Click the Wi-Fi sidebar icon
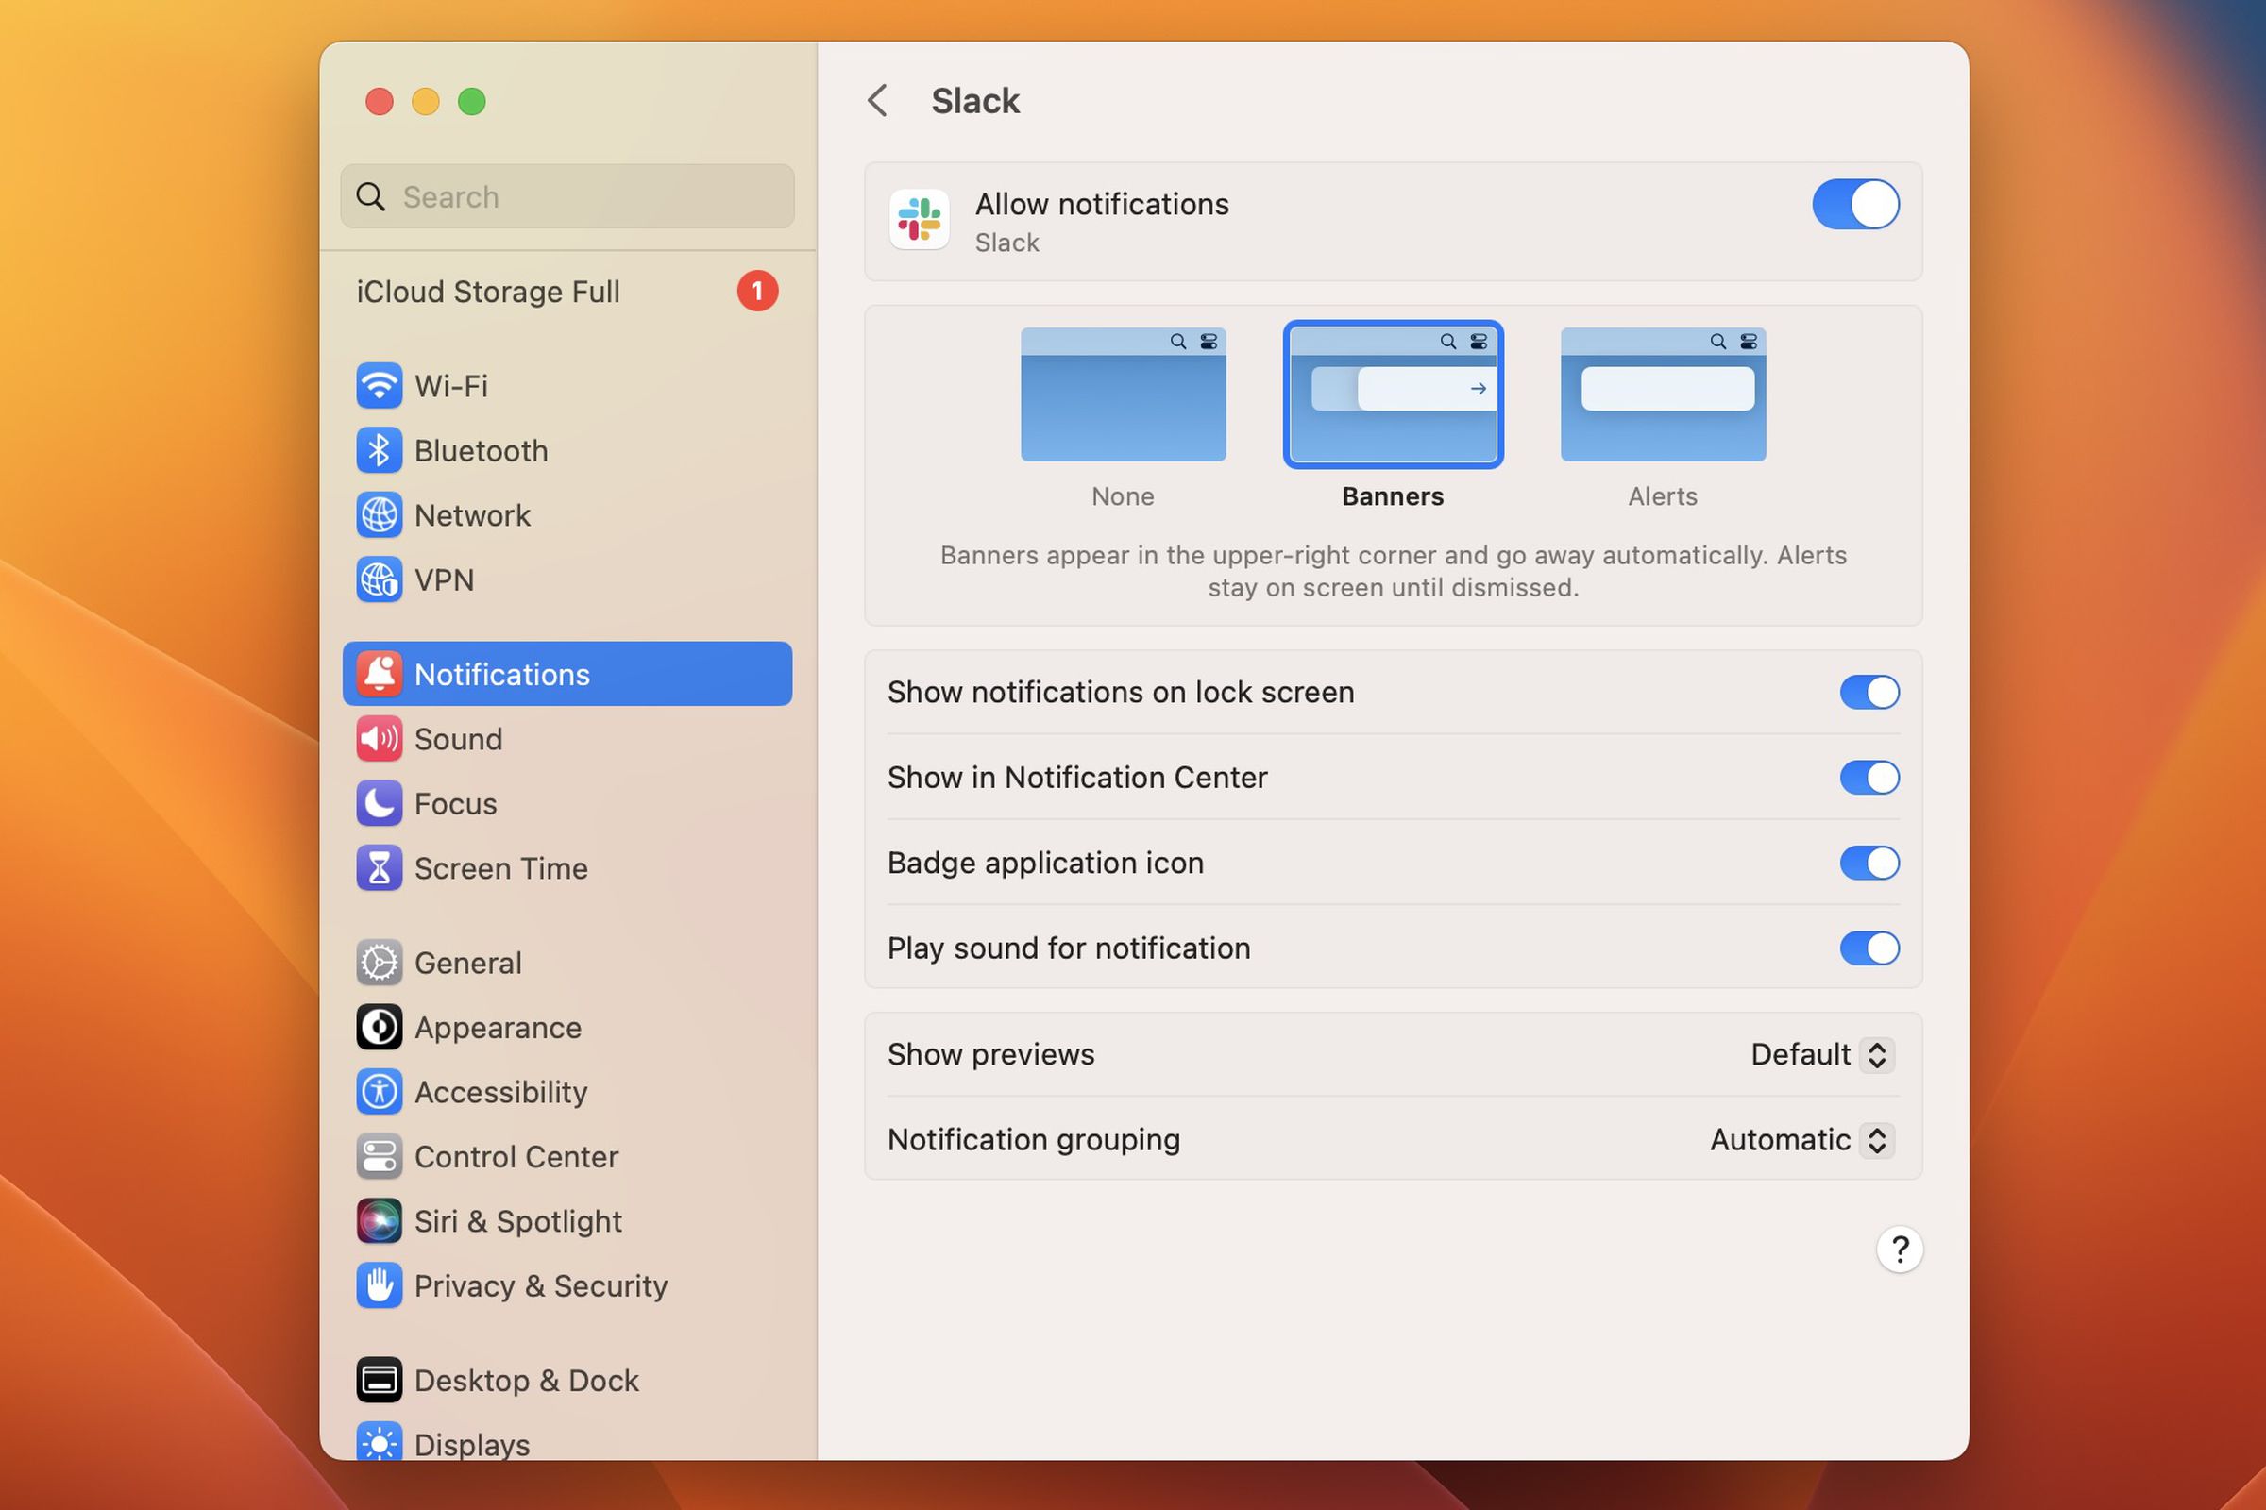The width and height of the screenshot is (2266, 1510). click(376, 386)
